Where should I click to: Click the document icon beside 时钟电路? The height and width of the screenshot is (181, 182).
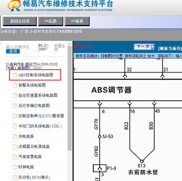coord(15,167)
